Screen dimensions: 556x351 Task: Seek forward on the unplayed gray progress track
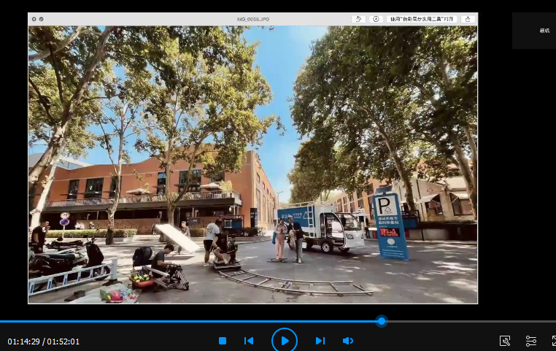(x=467, y=321)
